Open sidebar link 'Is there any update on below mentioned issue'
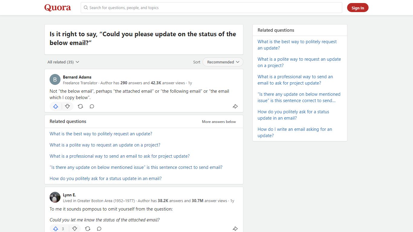The height and width of the screenshot is (232, 413). 299,97
